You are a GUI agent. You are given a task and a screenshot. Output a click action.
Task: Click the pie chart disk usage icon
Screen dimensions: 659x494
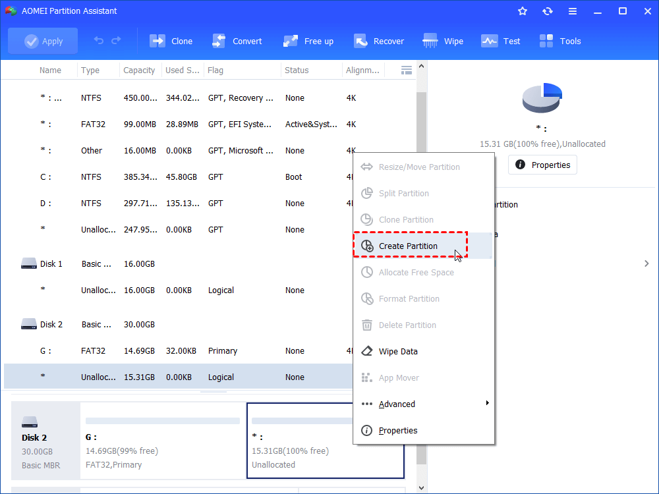542,97
